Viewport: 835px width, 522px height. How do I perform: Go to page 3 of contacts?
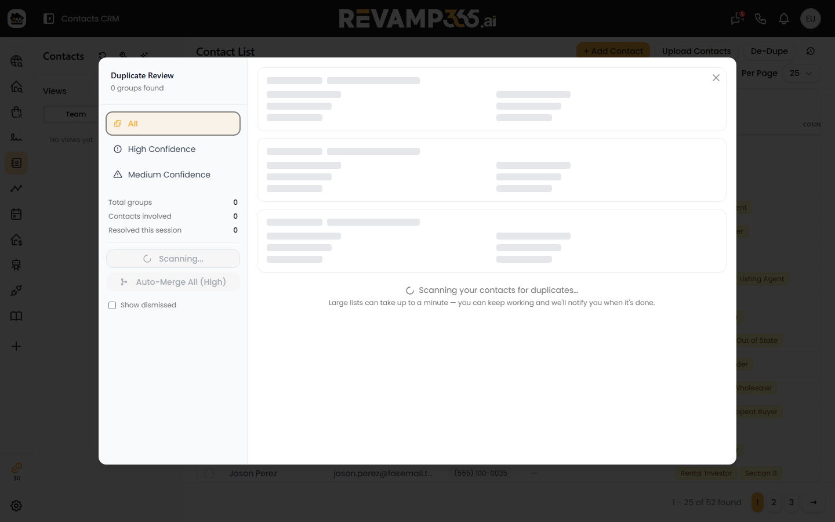(791, 502)
